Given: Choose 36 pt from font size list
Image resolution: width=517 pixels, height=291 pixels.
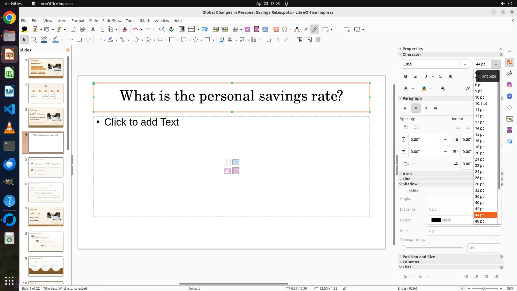Looking at the screenshot, I should [x=480, y=196].
